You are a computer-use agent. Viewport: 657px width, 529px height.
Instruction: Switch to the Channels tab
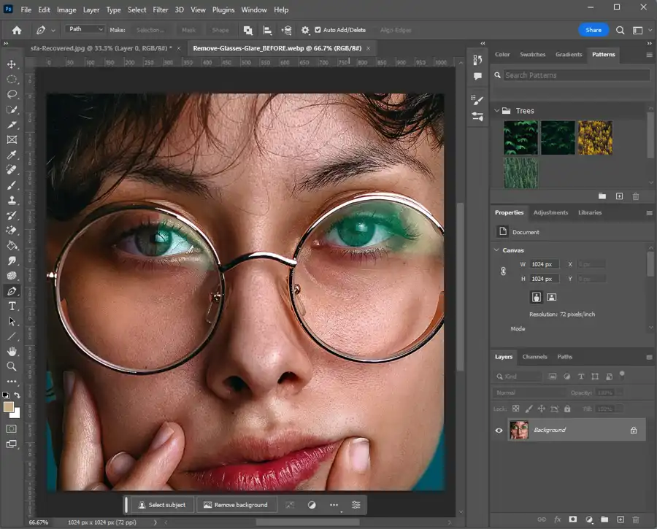534,357
